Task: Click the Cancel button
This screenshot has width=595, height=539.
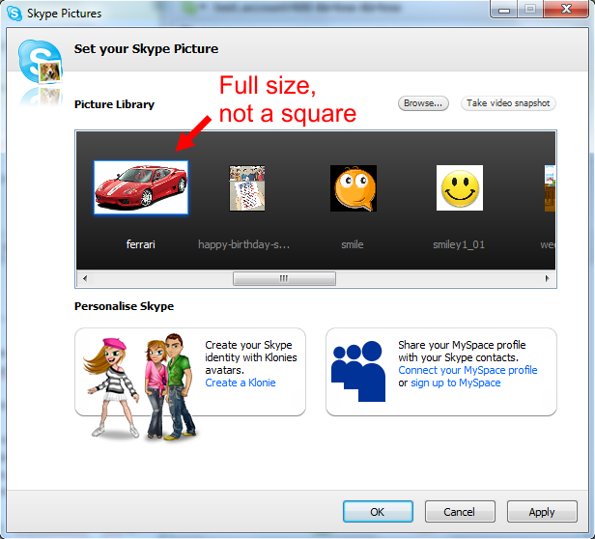Action: tap(460, 512)
